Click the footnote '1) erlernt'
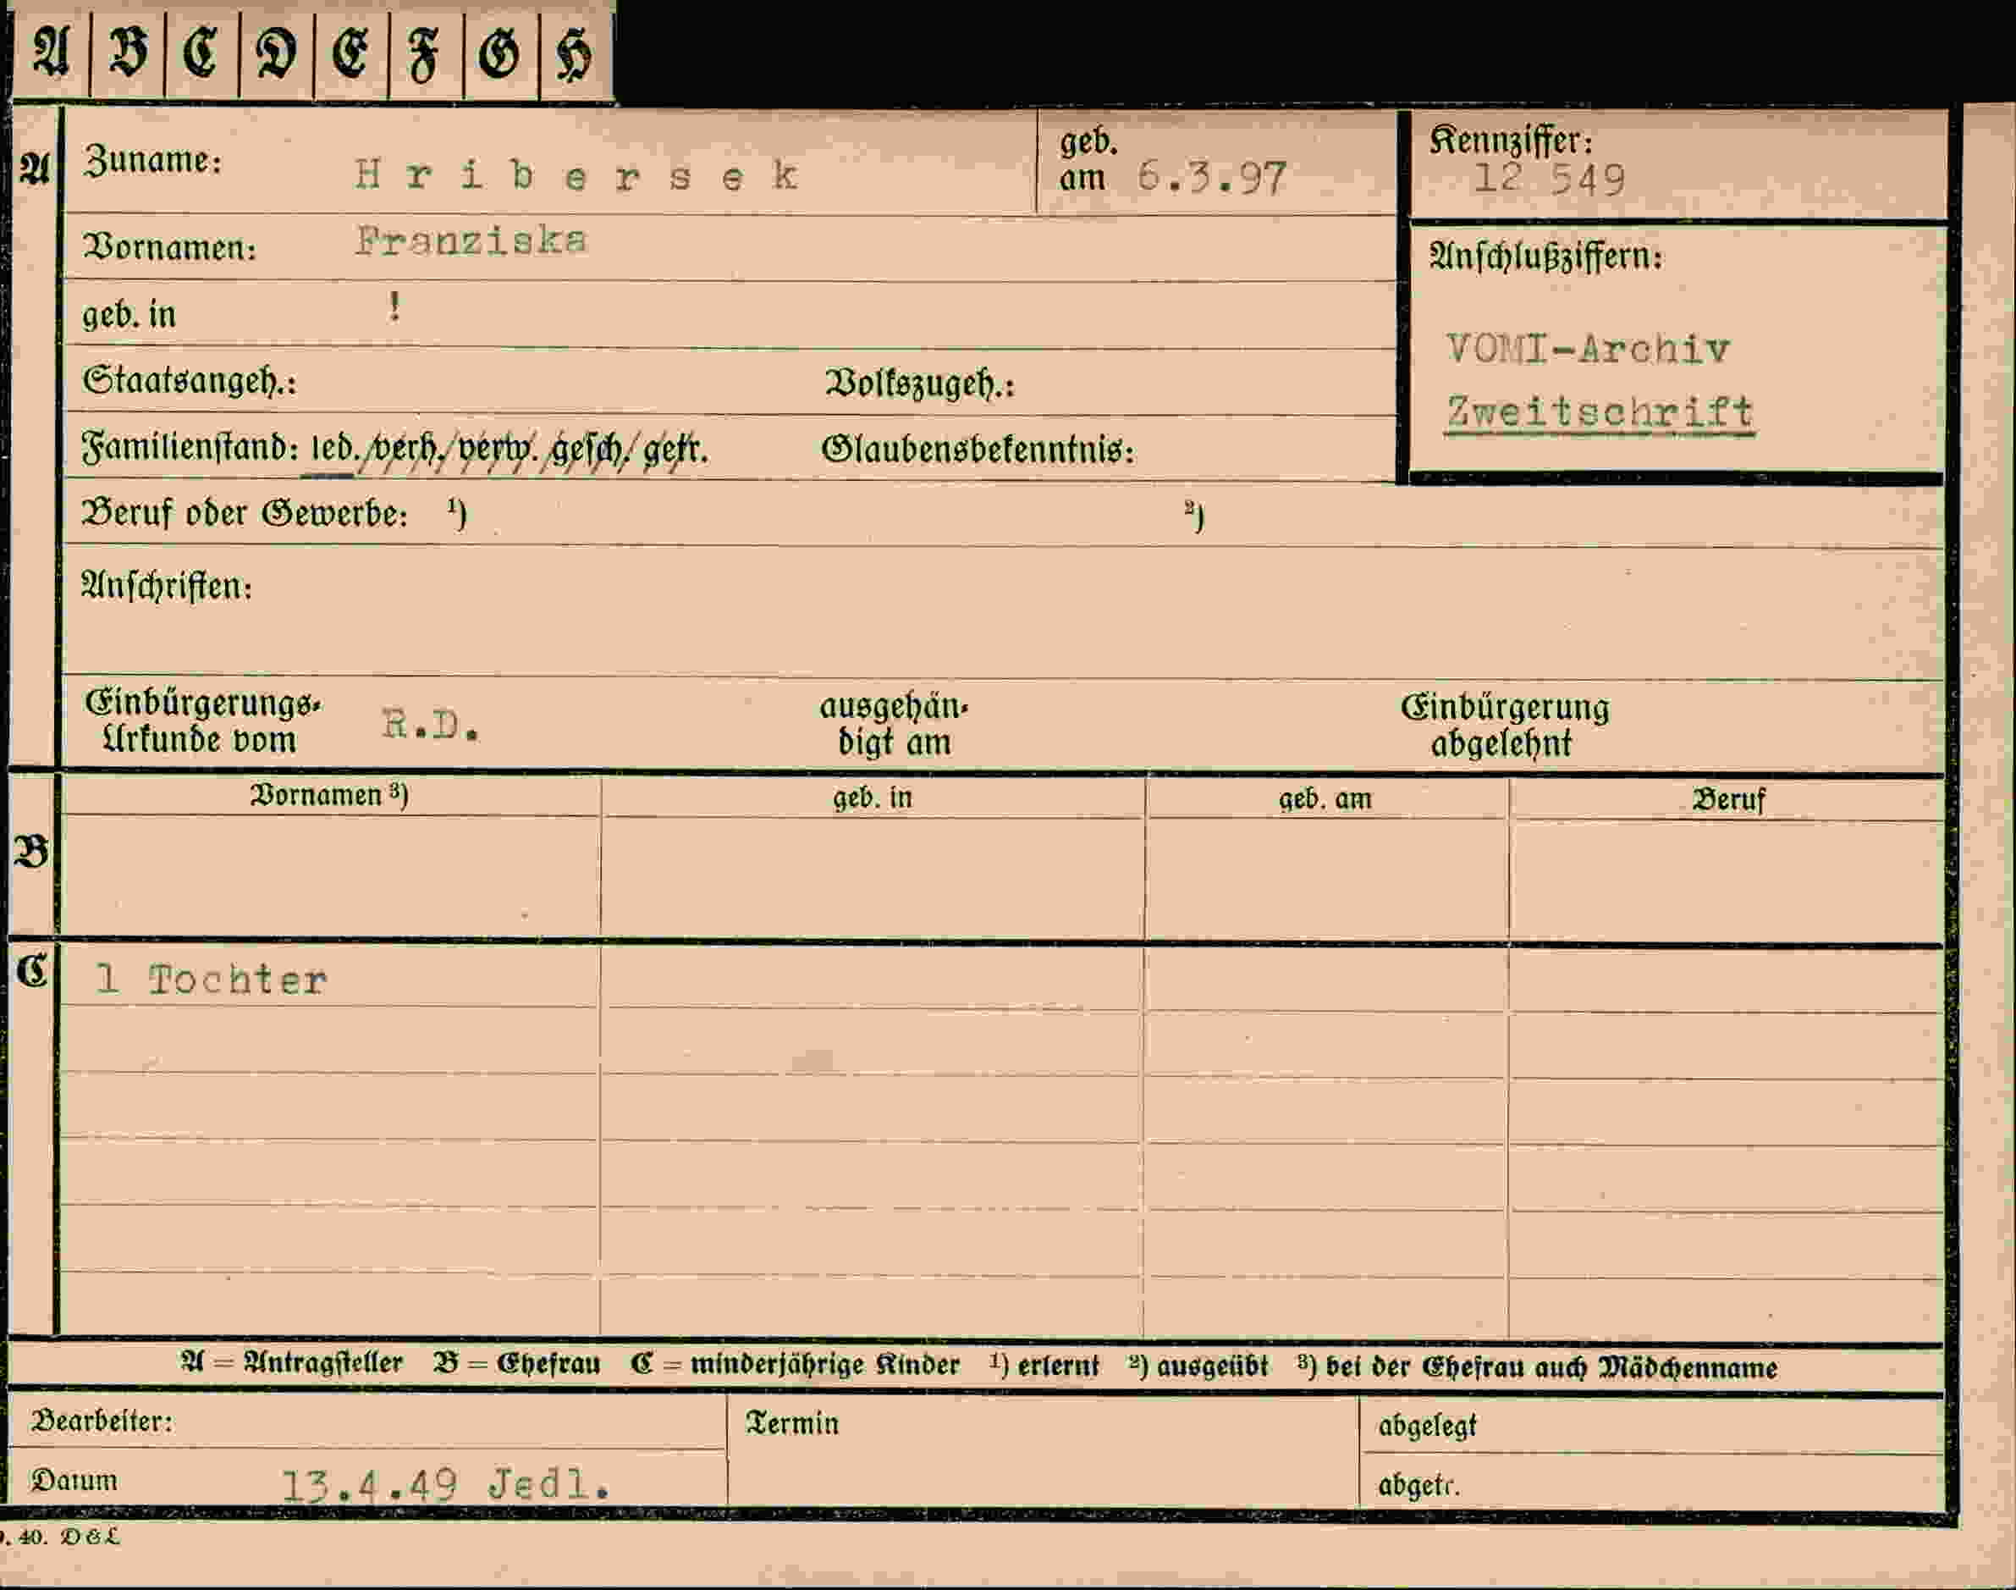 click(1044, 1366)
